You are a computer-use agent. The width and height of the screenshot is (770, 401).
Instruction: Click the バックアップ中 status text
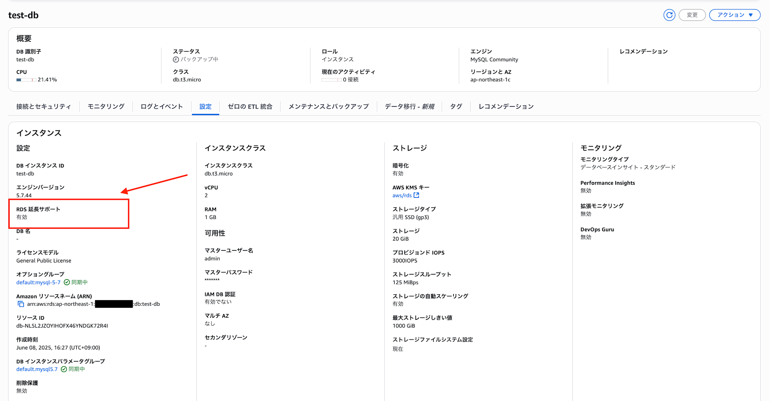tap(199, 59)
